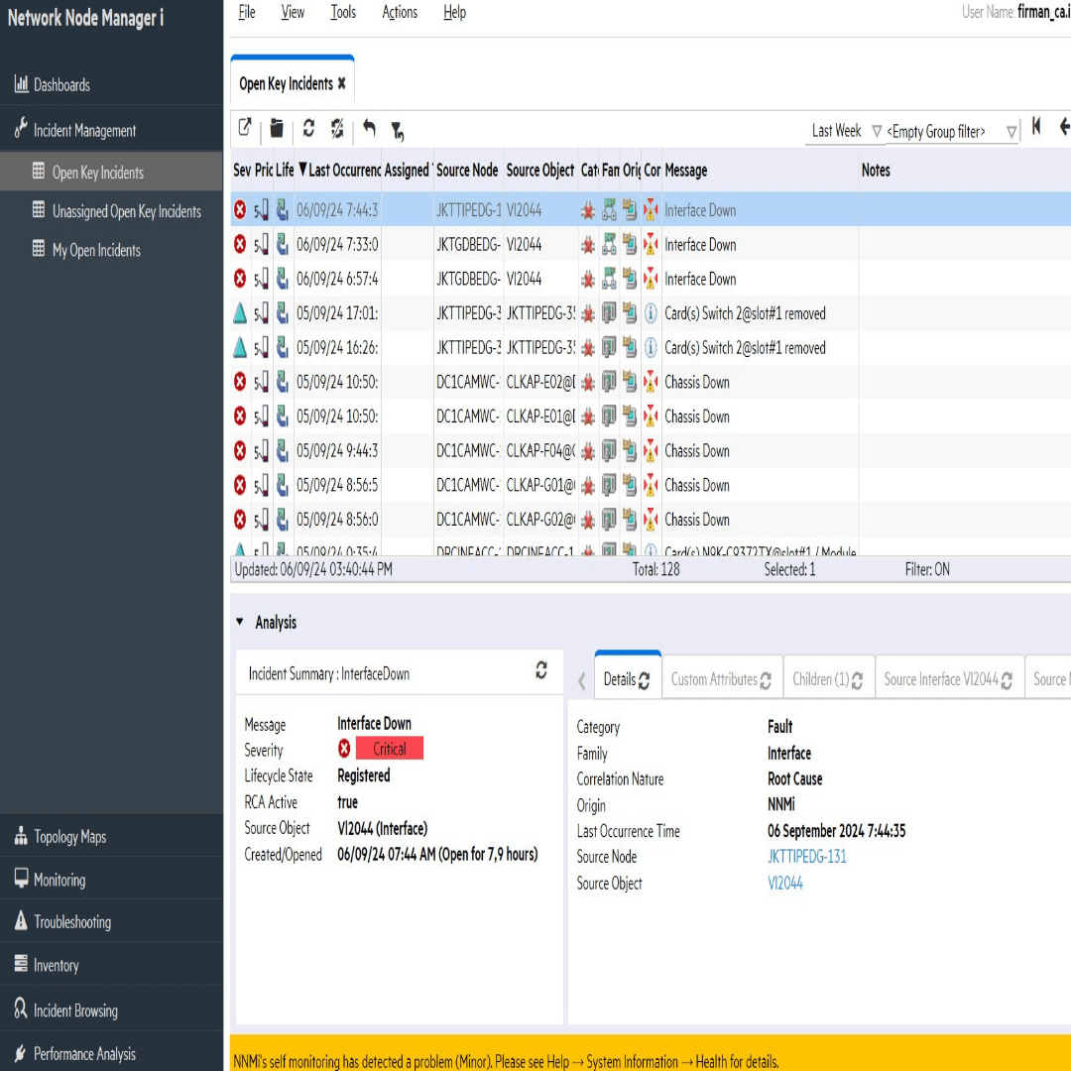Image resolution: width=1071 pixels, height=1071 pixels.
Task: Sort by Last Occurrence column header
Action: coord(342,171)
